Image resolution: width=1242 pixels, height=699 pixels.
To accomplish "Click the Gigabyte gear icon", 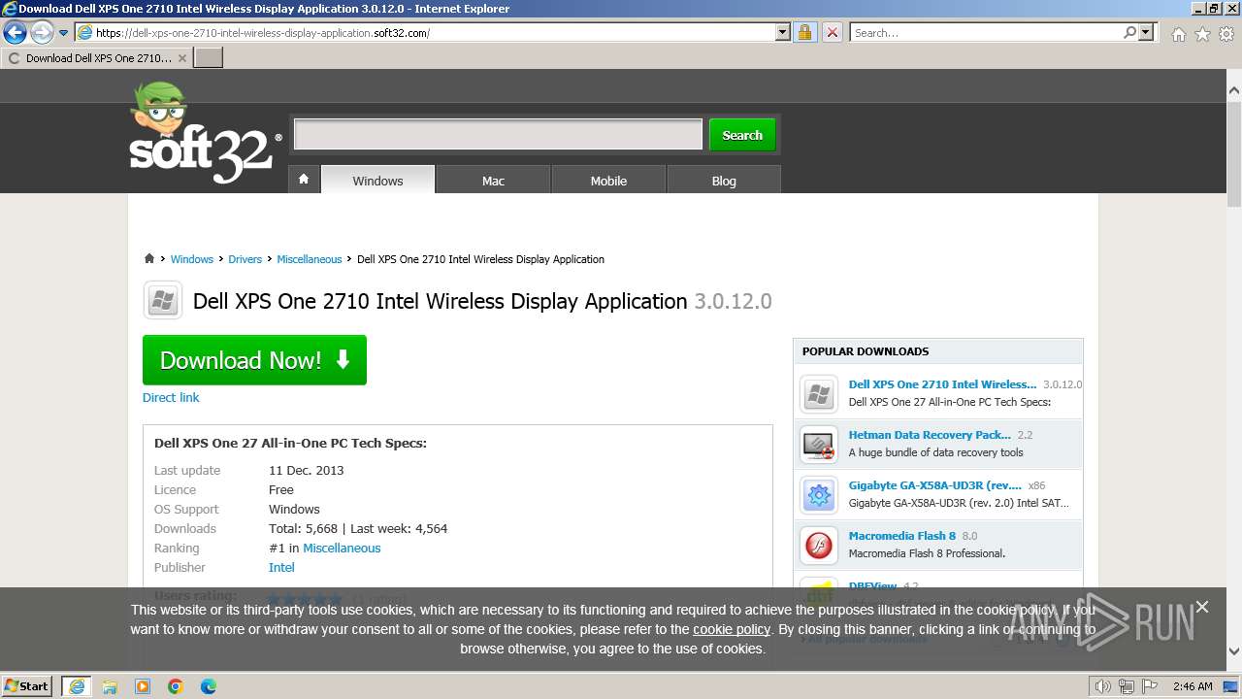I will [x=819, y=495].
